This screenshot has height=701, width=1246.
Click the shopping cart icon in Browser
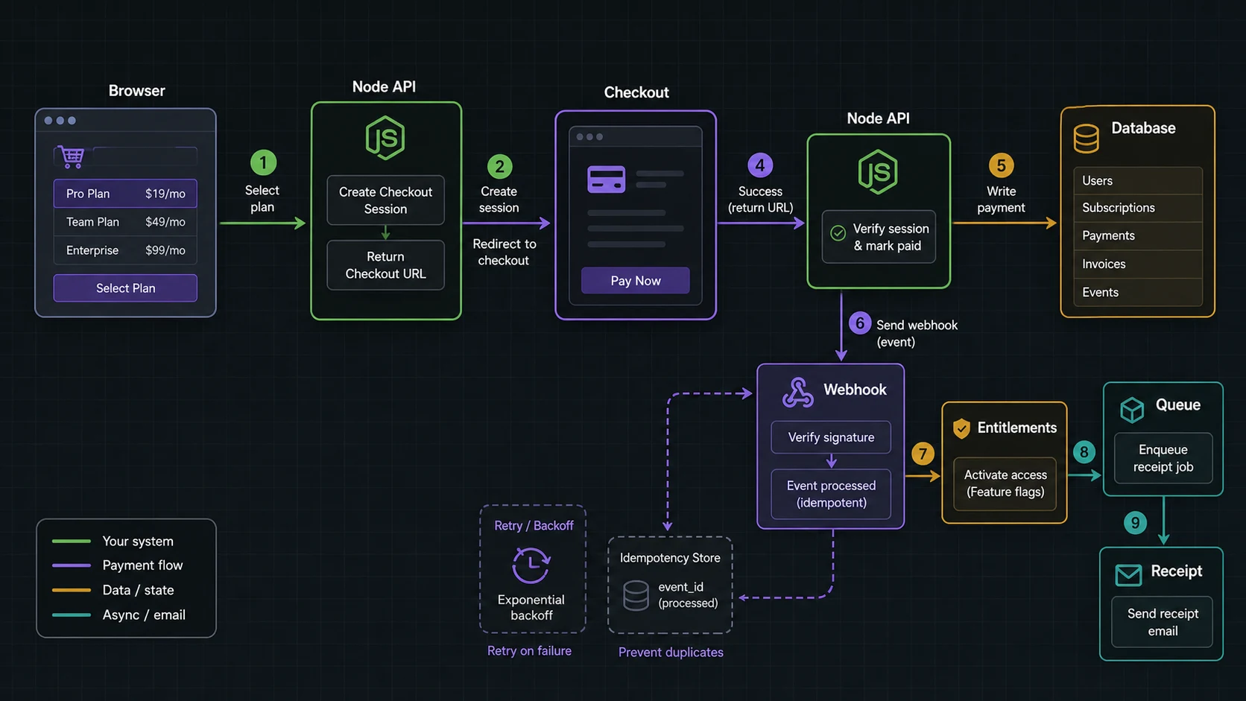point(72,156)
